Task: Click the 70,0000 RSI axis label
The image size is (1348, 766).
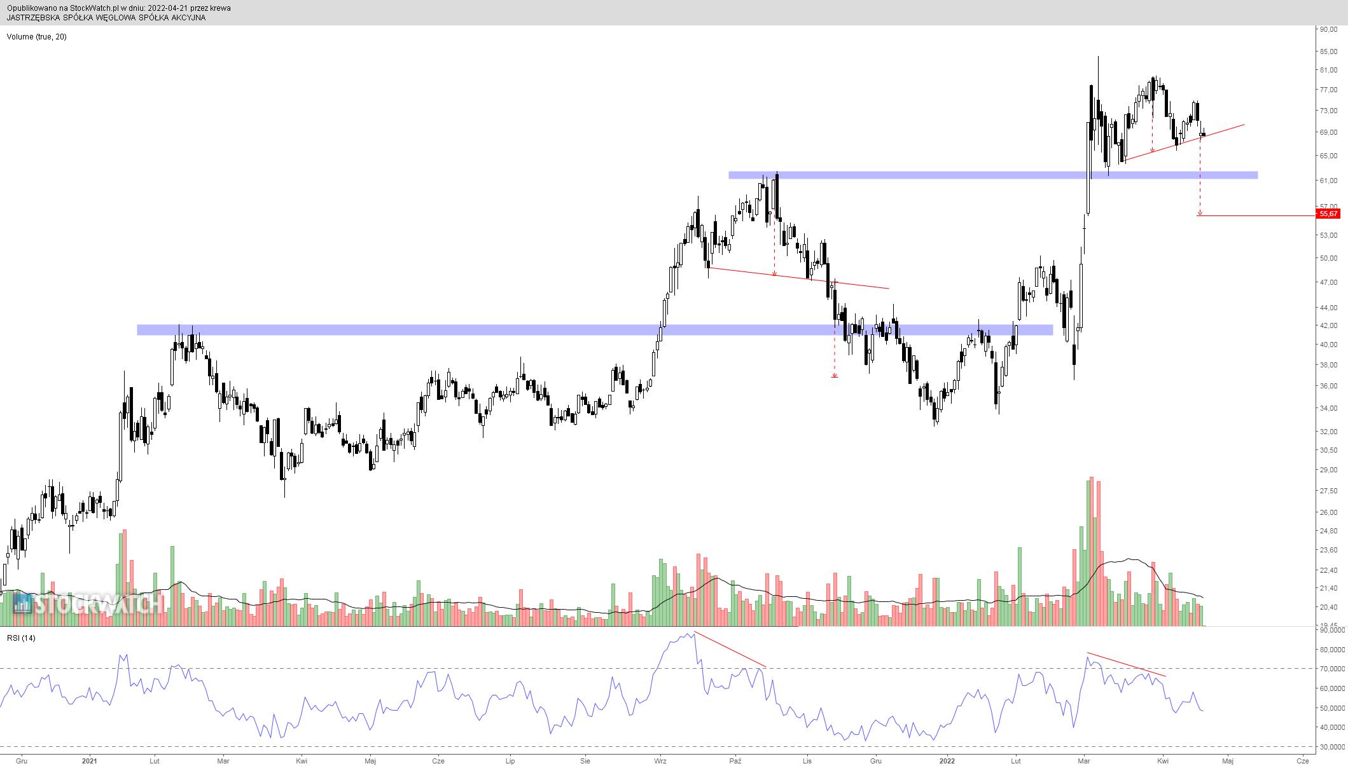Action: 1332,669
